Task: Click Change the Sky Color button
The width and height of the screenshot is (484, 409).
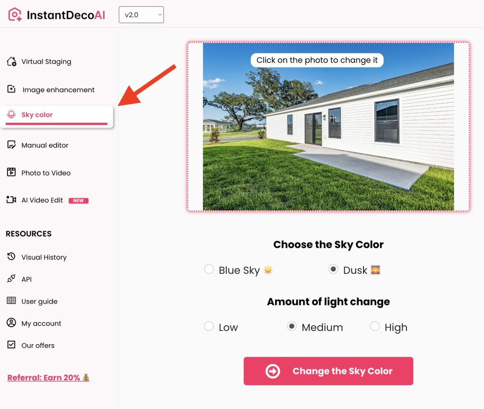Action: tap(328, 371)
